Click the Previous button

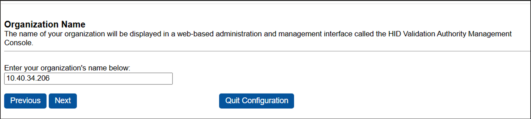click(x=25, y=101)
